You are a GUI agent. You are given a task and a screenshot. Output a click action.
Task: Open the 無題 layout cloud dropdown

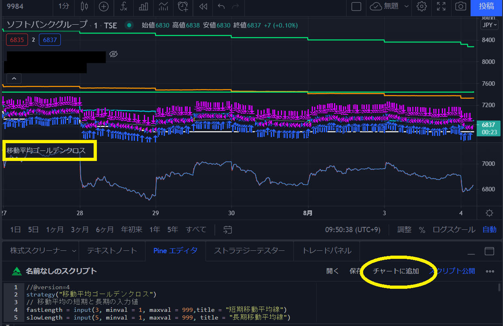(389, 6)
